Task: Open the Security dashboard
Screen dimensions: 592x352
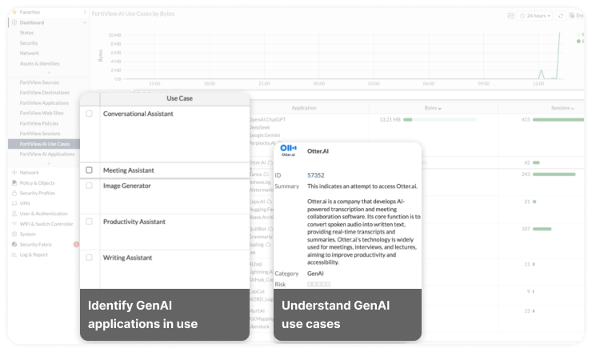Action: (x=29, y=43)
